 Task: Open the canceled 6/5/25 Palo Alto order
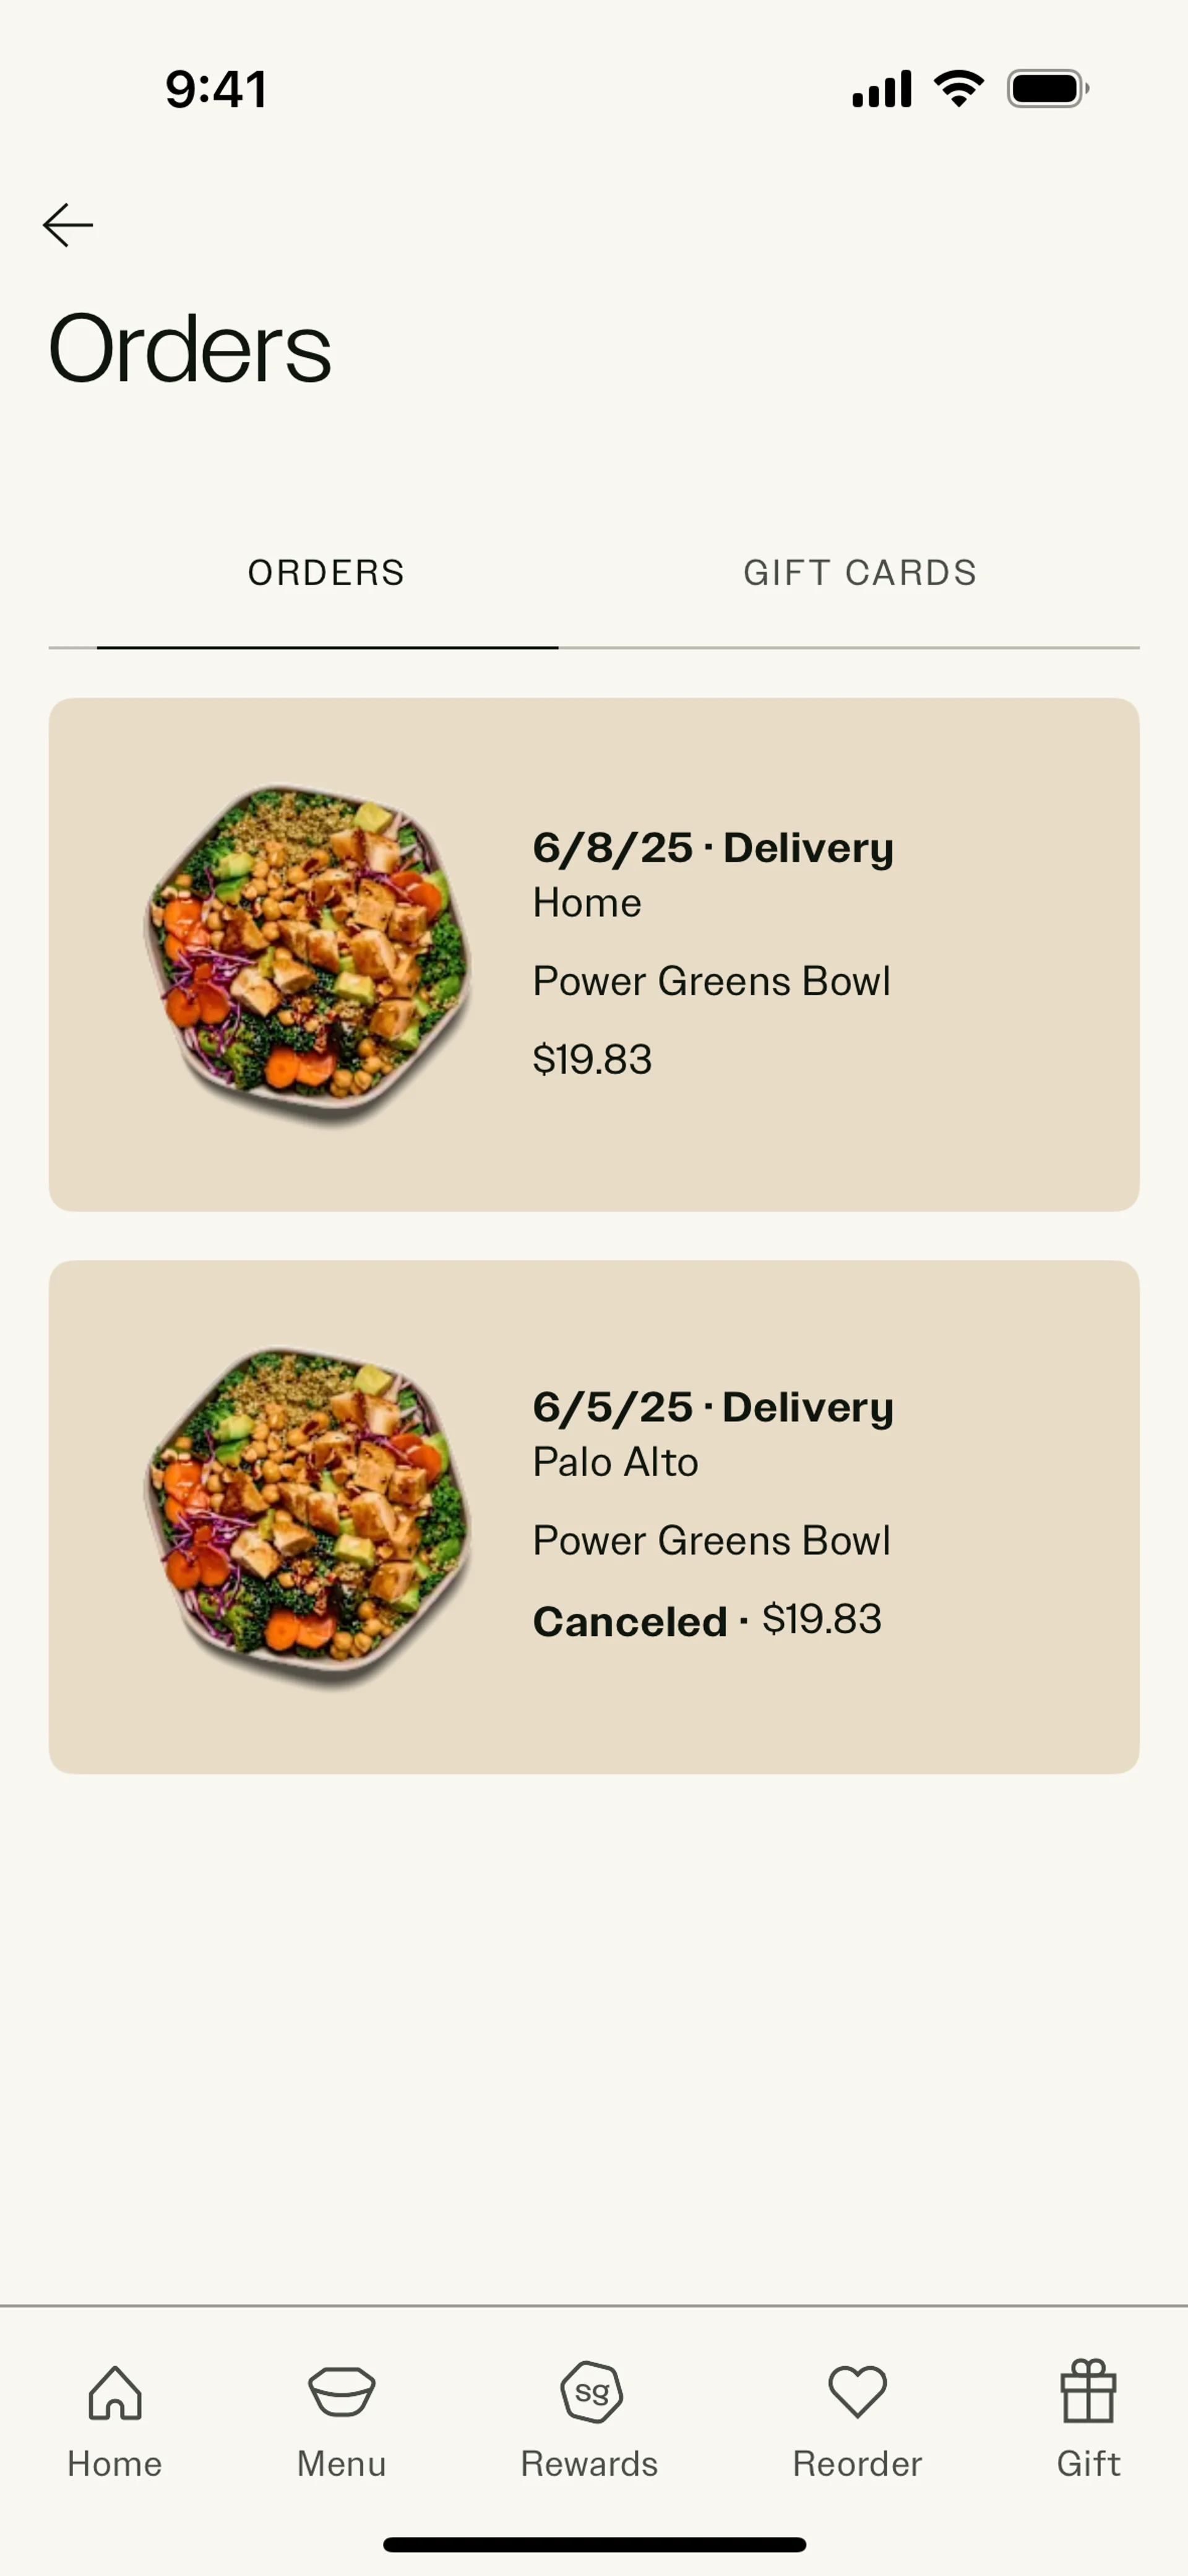click(594, 1517)
